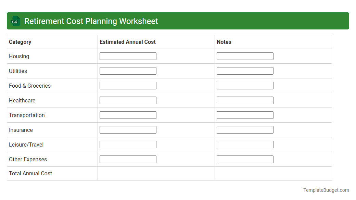Click the Utilities estimated annual cost field
This screenshot has width=356, height=200.
[128, 71]
